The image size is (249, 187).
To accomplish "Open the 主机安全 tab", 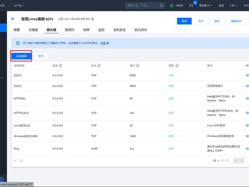I will tap(119, 30).
